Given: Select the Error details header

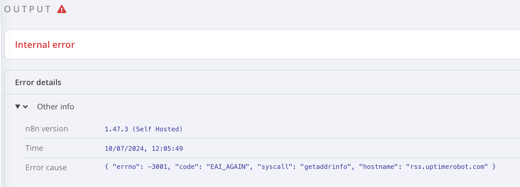Looking at the screenshot, I should [x=38, y=82].
